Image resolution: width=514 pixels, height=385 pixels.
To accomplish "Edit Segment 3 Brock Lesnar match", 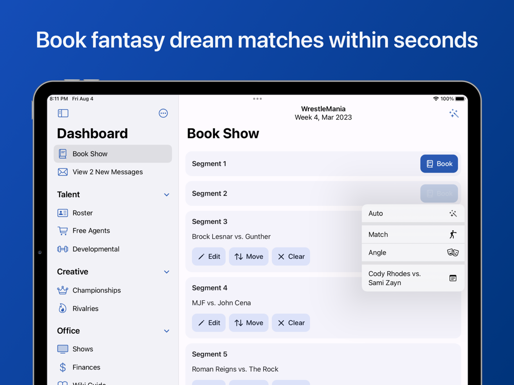I will pyautogui.click(x=209, y=256).
